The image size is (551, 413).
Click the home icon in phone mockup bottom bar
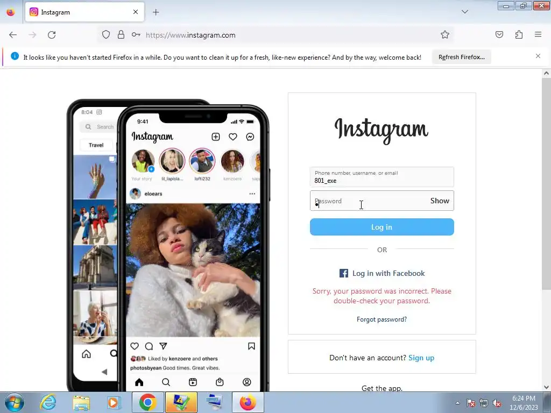[x=139, y=382]
